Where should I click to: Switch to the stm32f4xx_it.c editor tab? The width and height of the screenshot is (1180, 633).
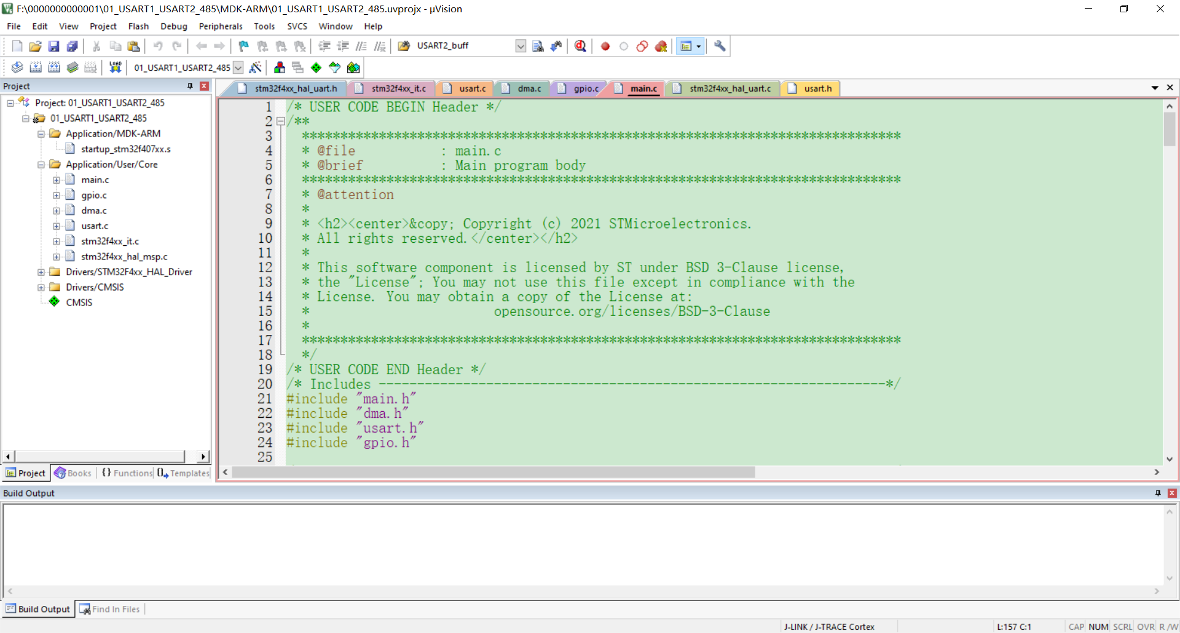(x=391, y=88)
